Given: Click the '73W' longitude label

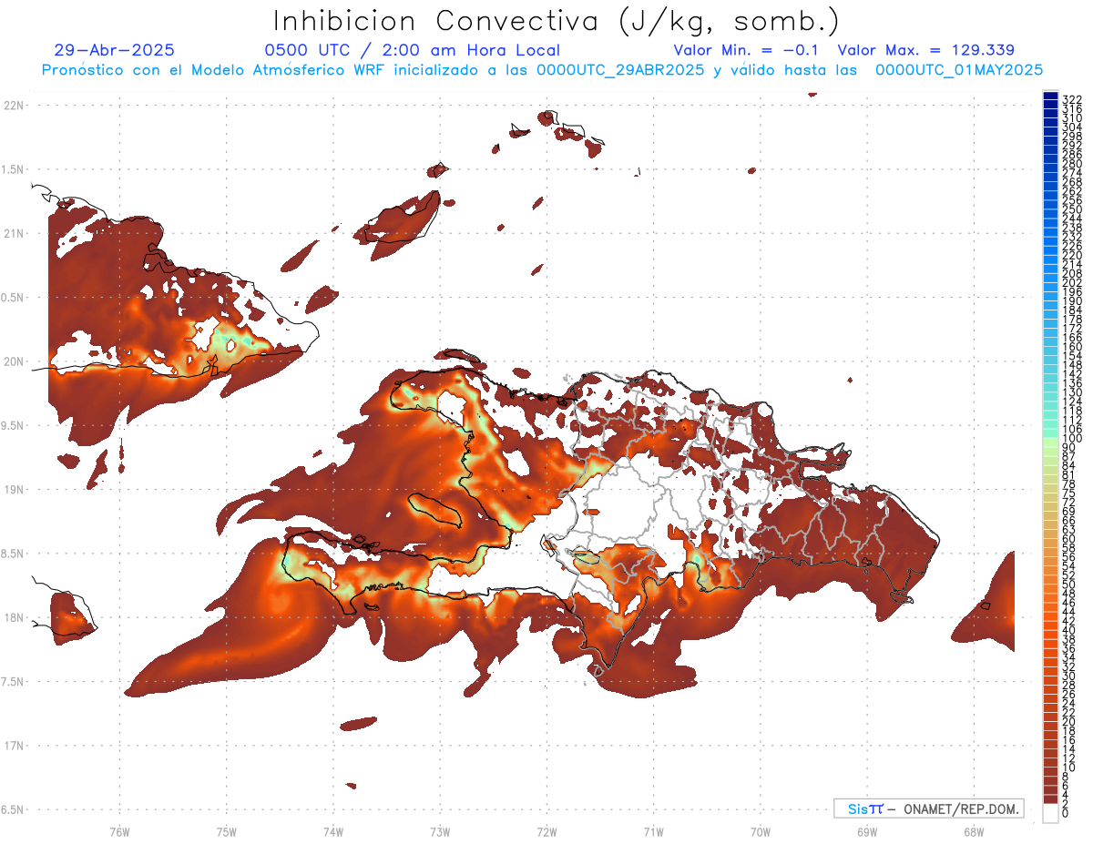Looking at the screenshot, I should 440,831.
